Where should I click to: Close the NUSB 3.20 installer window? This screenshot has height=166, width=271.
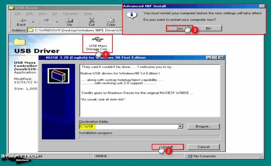tap(221, 57)
